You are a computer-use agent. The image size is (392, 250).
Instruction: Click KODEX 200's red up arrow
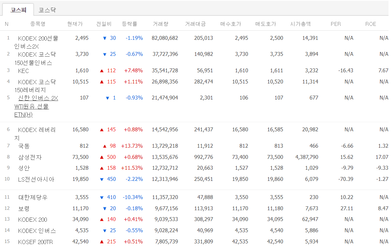[102, 220]
